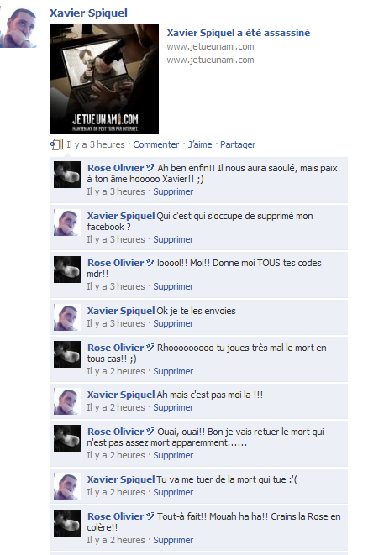The image size is (384, 555).
Task: Open Rose Olivier name in 'retuer le mort' comment
Action: (115, 432)
